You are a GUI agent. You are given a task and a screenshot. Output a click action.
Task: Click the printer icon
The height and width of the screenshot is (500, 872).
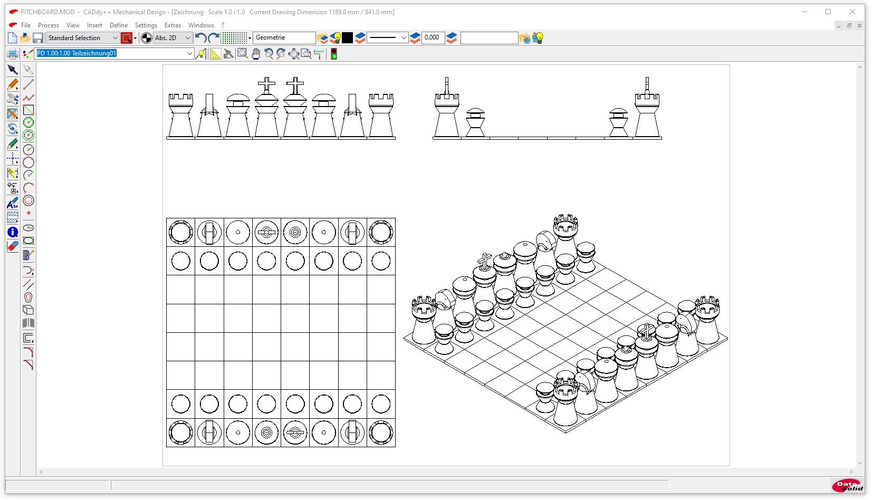pos(13,54)
